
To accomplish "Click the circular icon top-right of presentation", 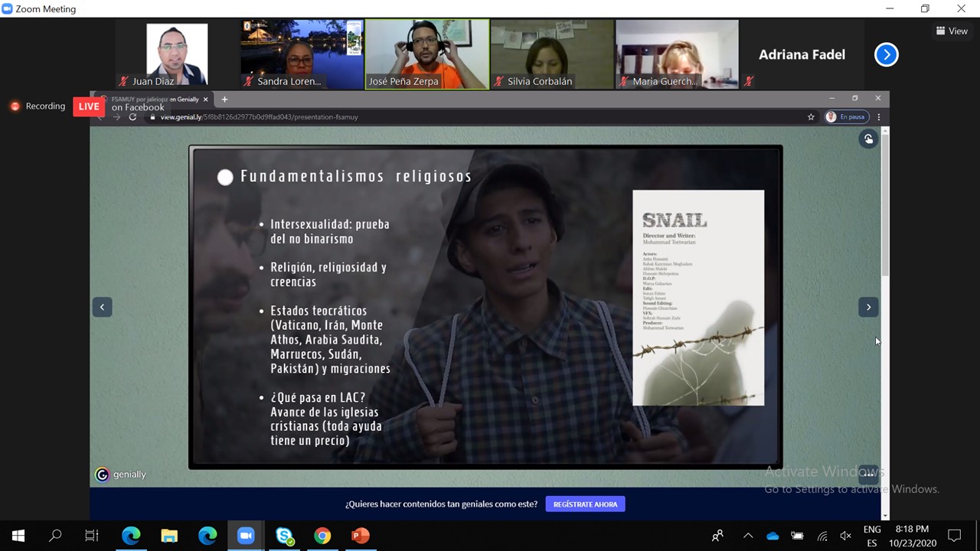I will pyautogui.click(x=868, y=139).
